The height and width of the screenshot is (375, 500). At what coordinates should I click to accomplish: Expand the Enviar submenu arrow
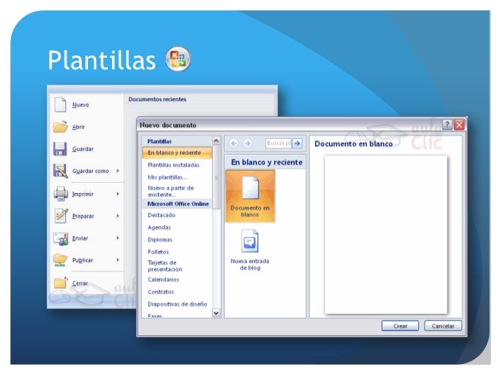[x=117, y=238]
